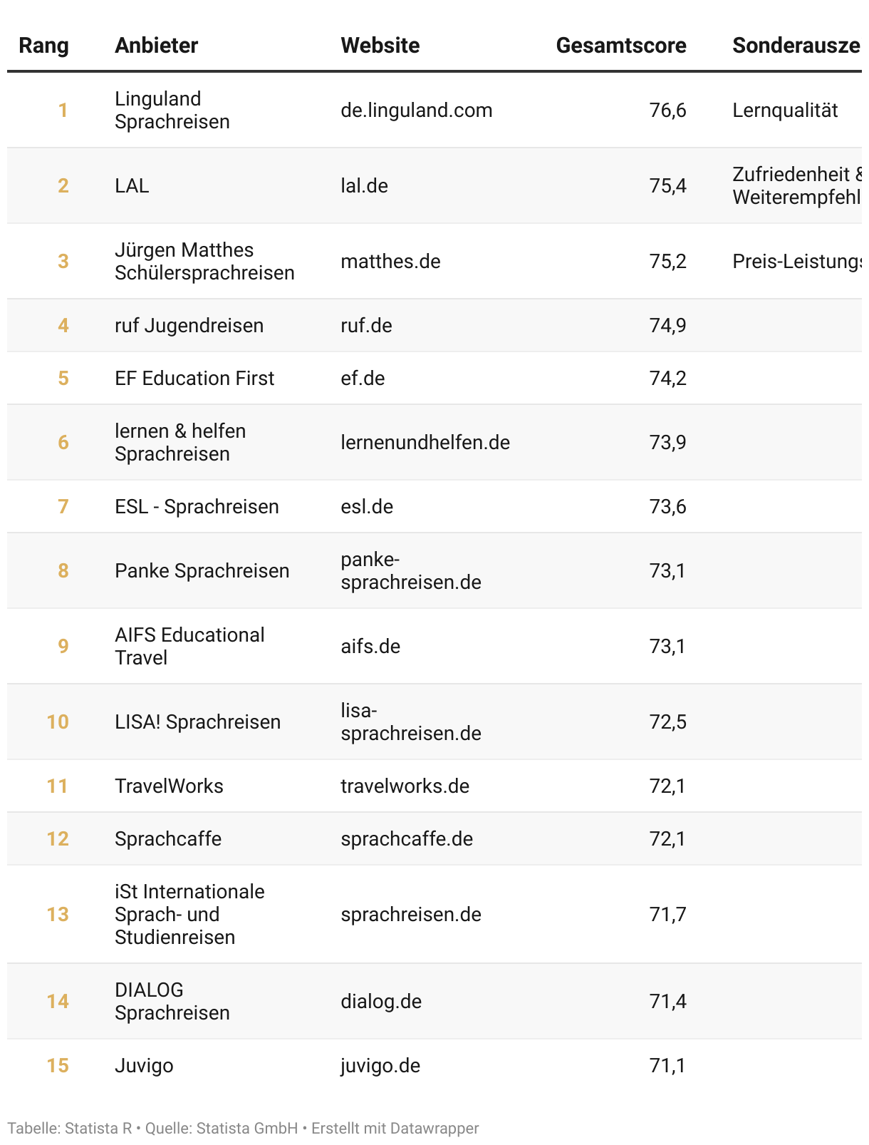
Task: Select the Linguland Sprachreisen provider name
Action: [x=172, y=111]
